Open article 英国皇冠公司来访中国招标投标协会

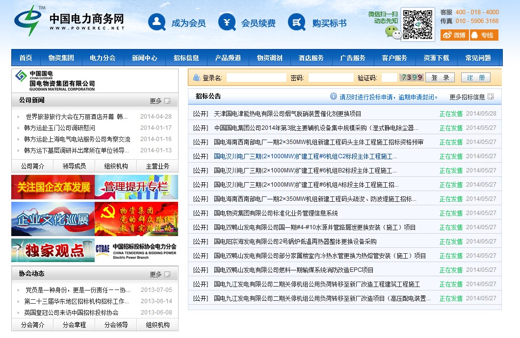(x=71, y=313)
